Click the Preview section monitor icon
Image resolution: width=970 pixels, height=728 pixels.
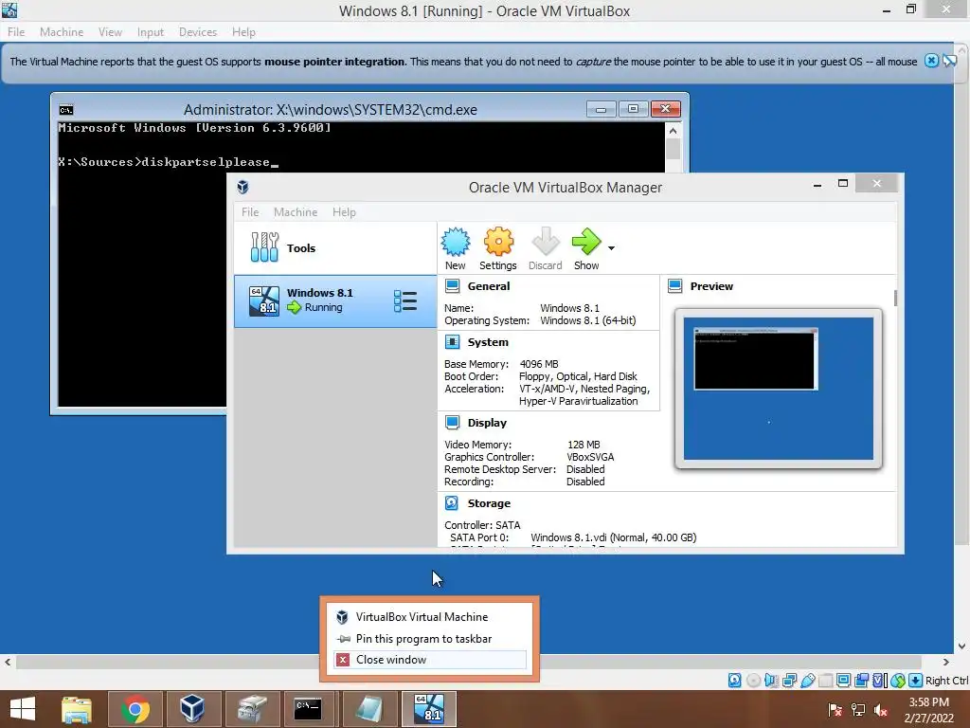tap(674, 286)
